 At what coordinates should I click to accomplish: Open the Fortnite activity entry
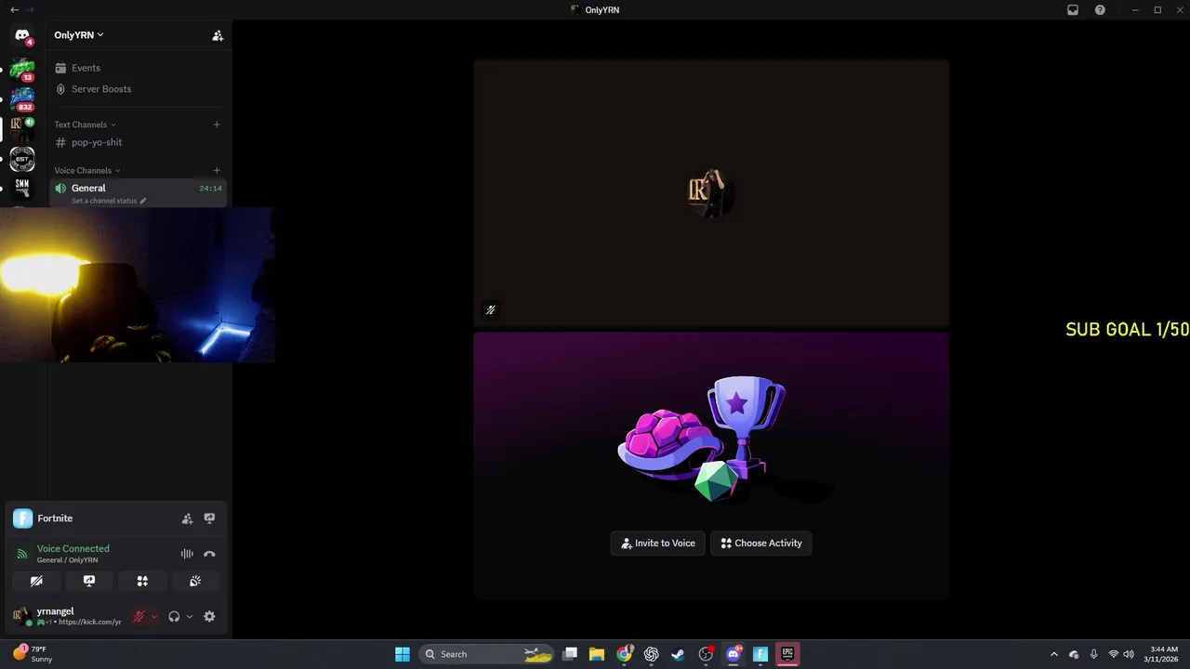point(55,518)
